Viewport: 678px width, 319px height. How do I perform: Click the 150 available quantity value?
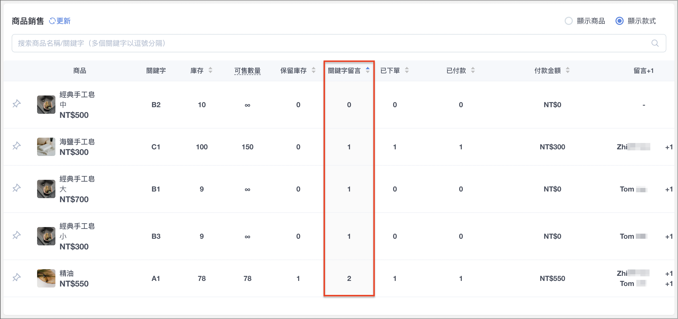(248, 147)
